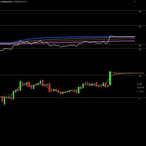This screenshot has width=146, height=146.
Task: Select the 19 price axis label
Action: click(140, 50)
